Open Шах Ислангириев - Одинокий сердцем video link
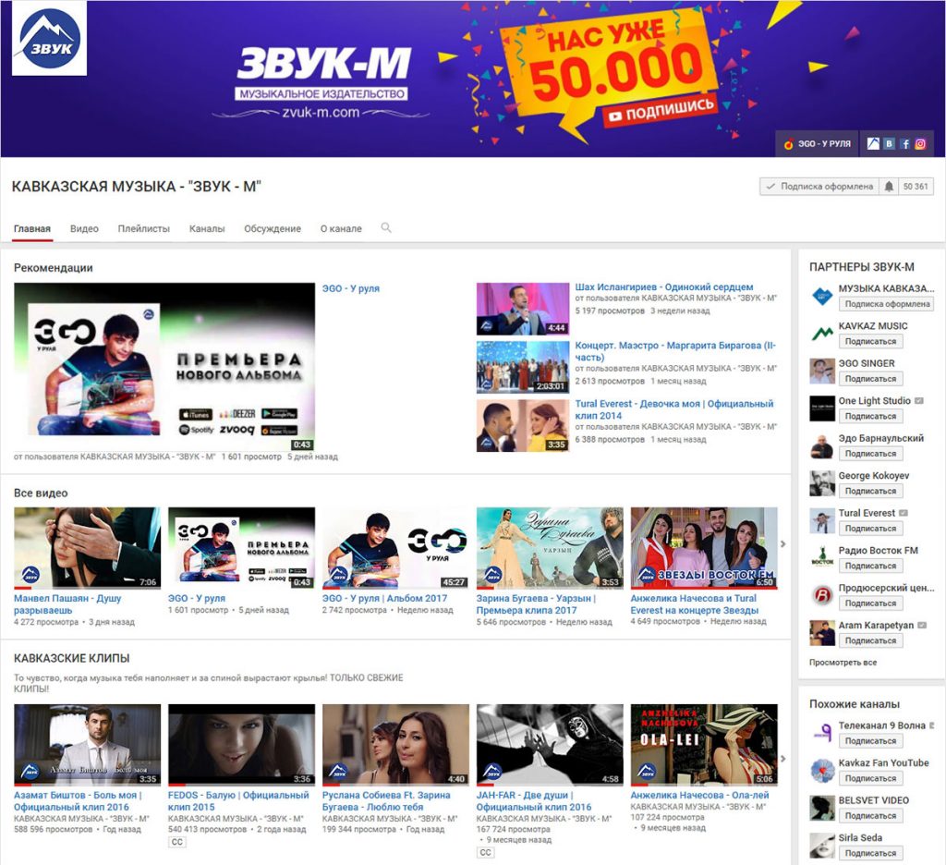The height and width of the screenshot is (865, 946). coord(664,287)
